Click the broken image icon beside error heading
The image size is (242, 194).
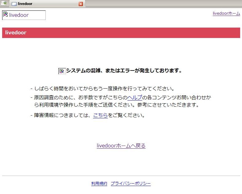coord(62,71)
